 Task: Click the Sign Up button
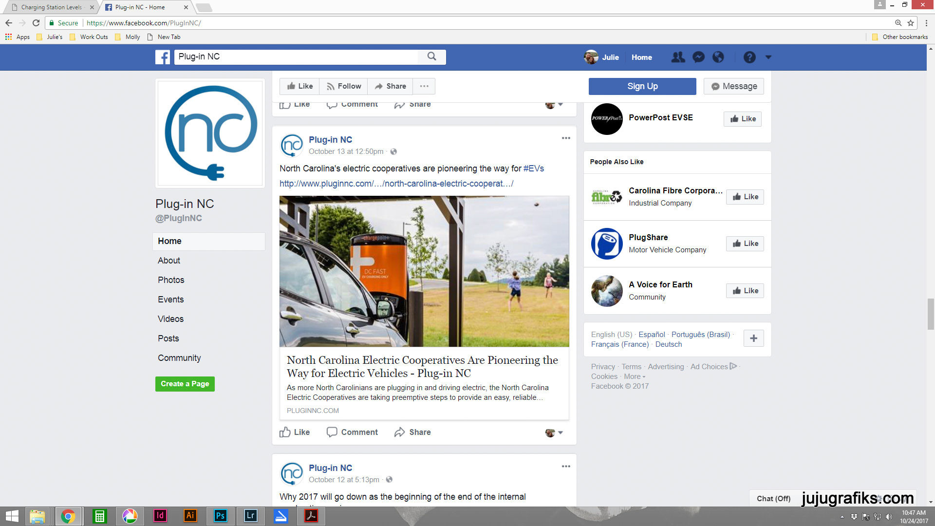(x=642, y=86)
